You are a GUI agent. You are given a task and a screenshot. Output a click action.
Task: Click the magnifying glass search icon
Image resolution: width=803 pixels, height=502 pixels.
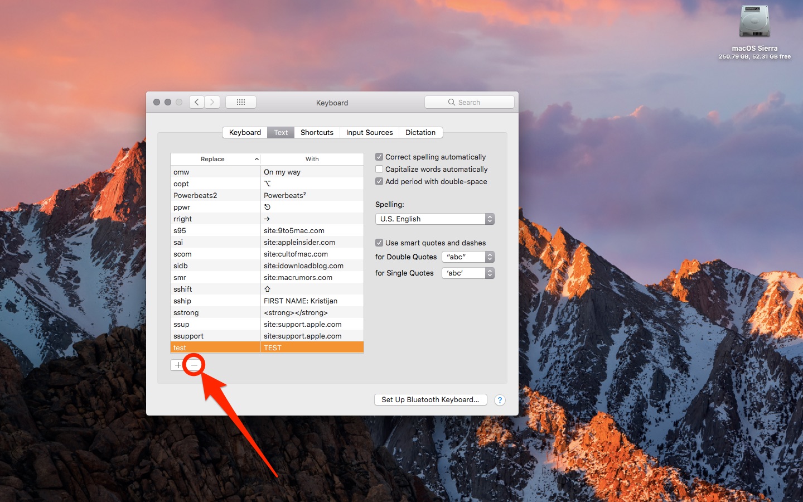coord(452,102)
